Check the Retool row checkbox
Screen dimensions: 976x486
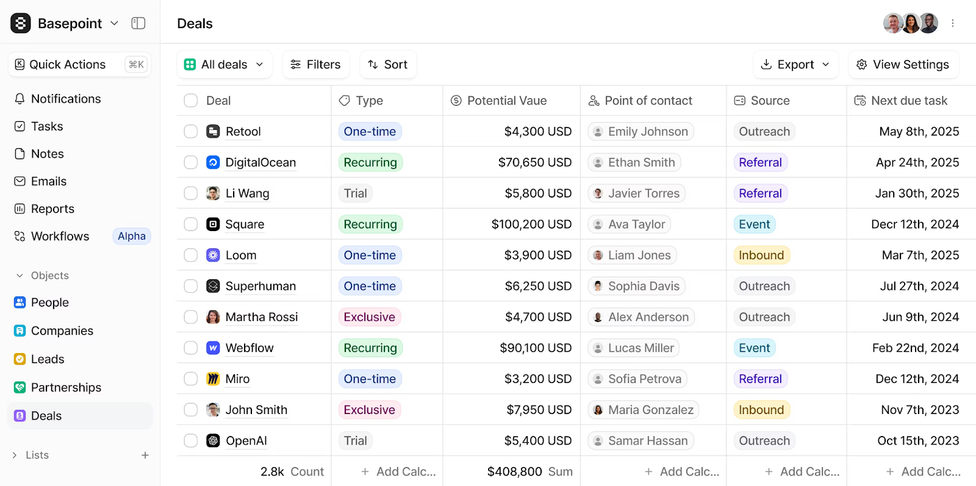tap(191, 131)
